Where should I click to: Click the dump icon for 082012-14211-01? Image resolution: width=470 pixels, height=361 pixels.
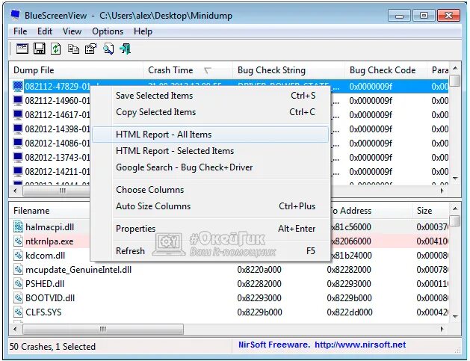18,171
